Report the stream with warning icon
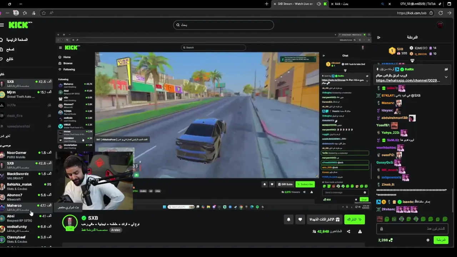Screen dimensions: 457x257 360,231
